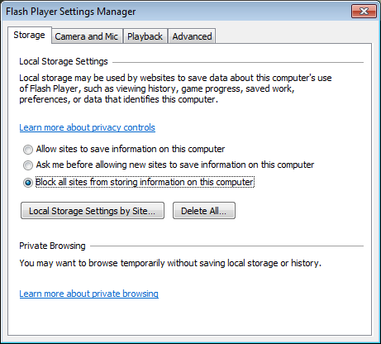Click the 'Ask me before allowing new sites' label
The height and width of the screenshot is (344, 381).
click(x=175, y=165)
